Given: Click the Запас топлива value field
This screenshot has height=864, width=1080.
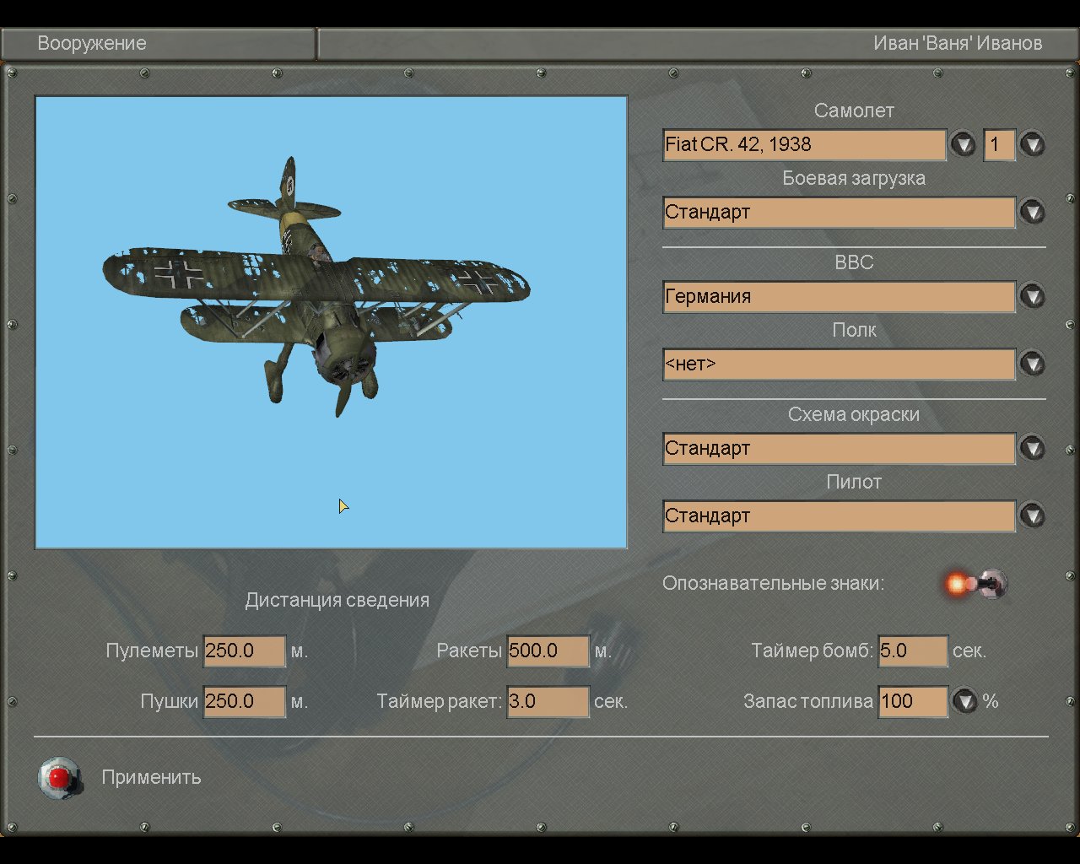Looking at the screenshot, I should pos(912,701).
